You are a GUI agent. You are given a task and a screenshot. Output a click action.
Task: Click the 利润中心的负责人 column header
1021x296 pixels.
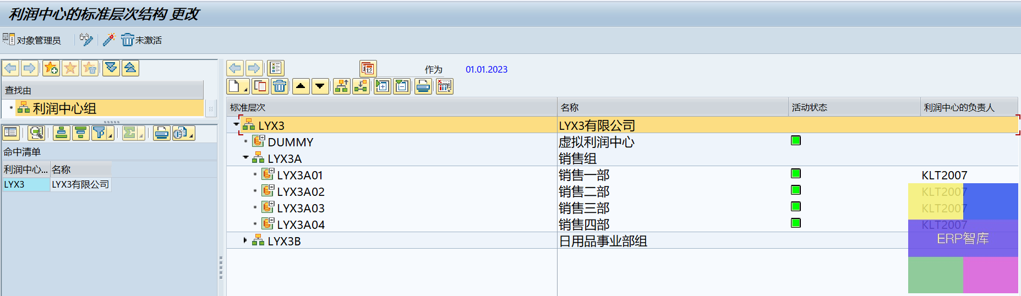(x=969, y=107)
